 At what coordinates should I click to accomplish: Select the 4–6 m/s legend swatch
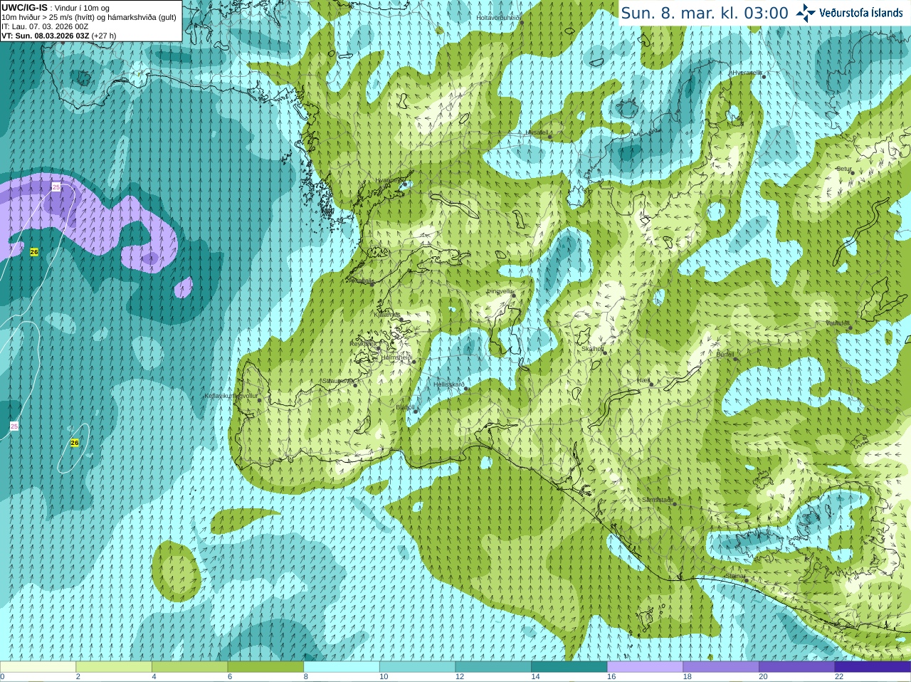tap(189, 667)
